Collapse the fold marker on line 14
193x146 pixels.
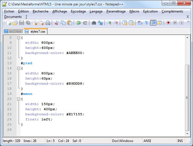point(19,68)
